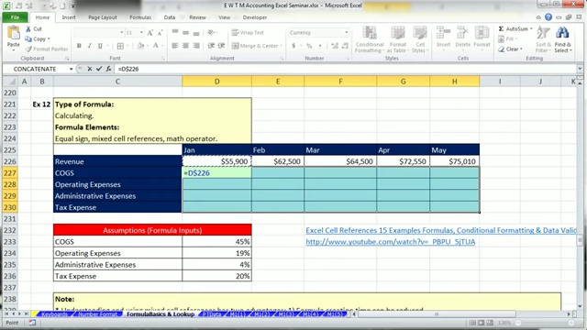This screenshot has height=330, width=587.
Task: Switch to the Data ribbon tab
Action: pos(169,17)
